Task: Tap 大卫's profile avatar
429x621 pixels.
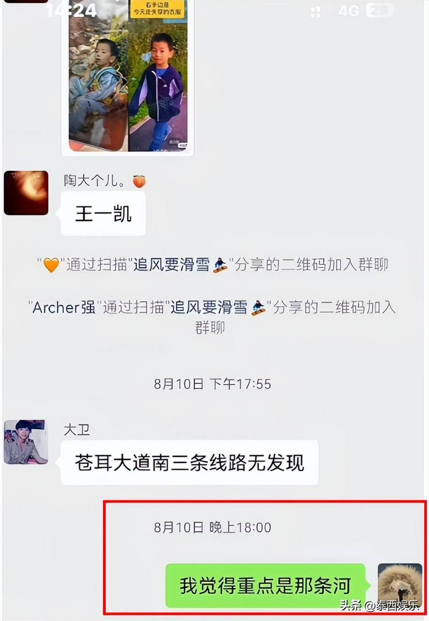Action: click(x=26, y=442)
